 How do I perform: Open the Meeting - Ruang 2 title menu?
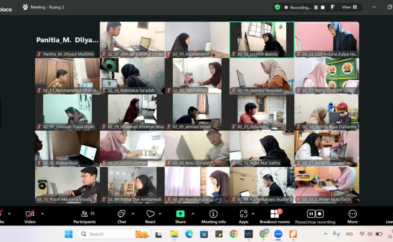(x=43, y=7)
